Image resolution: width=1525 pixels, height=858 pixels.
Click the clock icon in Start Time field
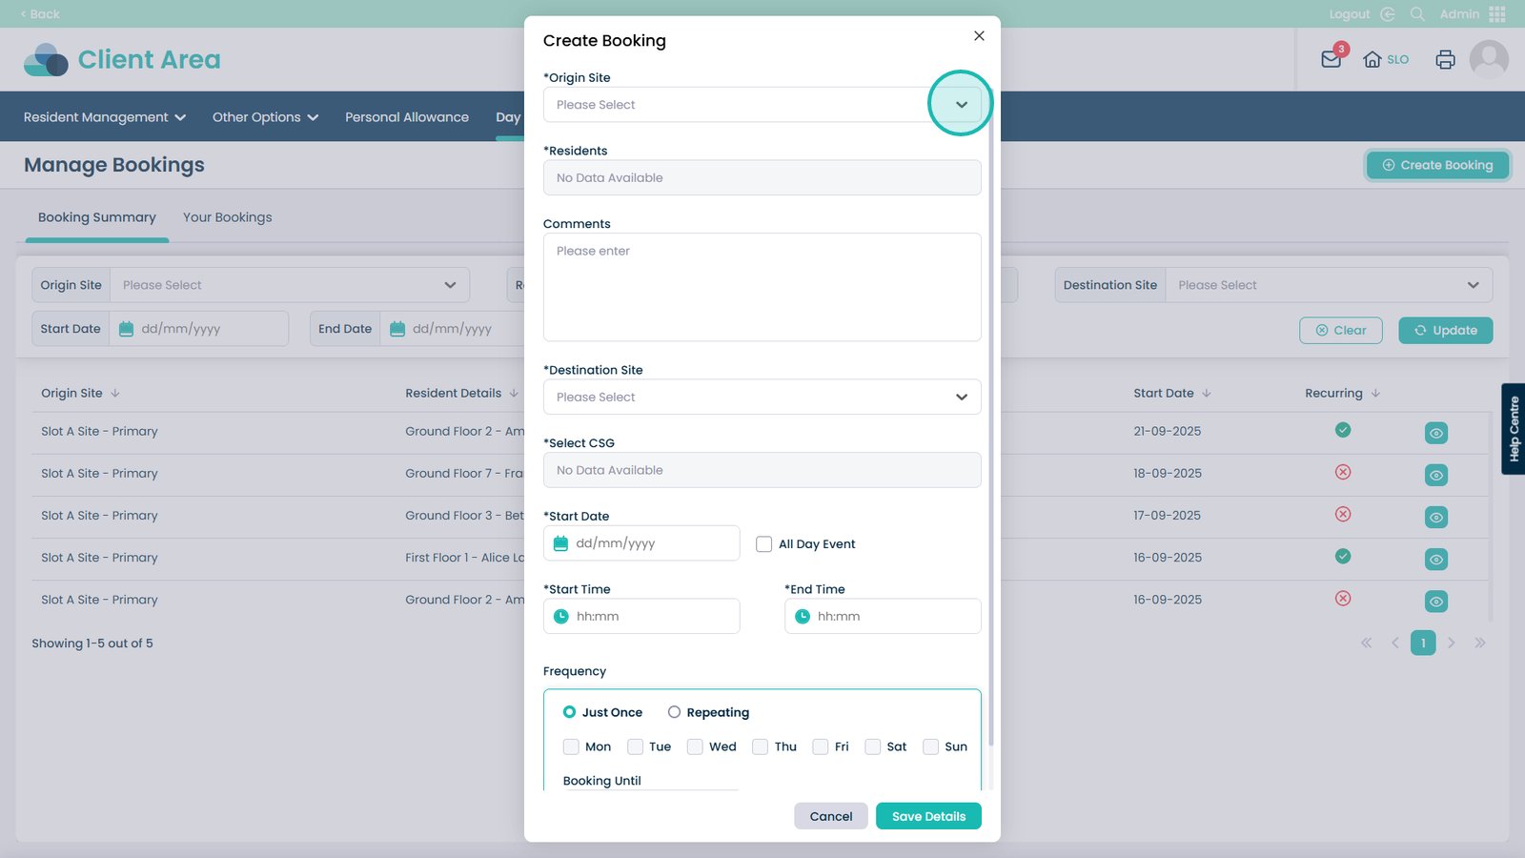click(561, 617)
